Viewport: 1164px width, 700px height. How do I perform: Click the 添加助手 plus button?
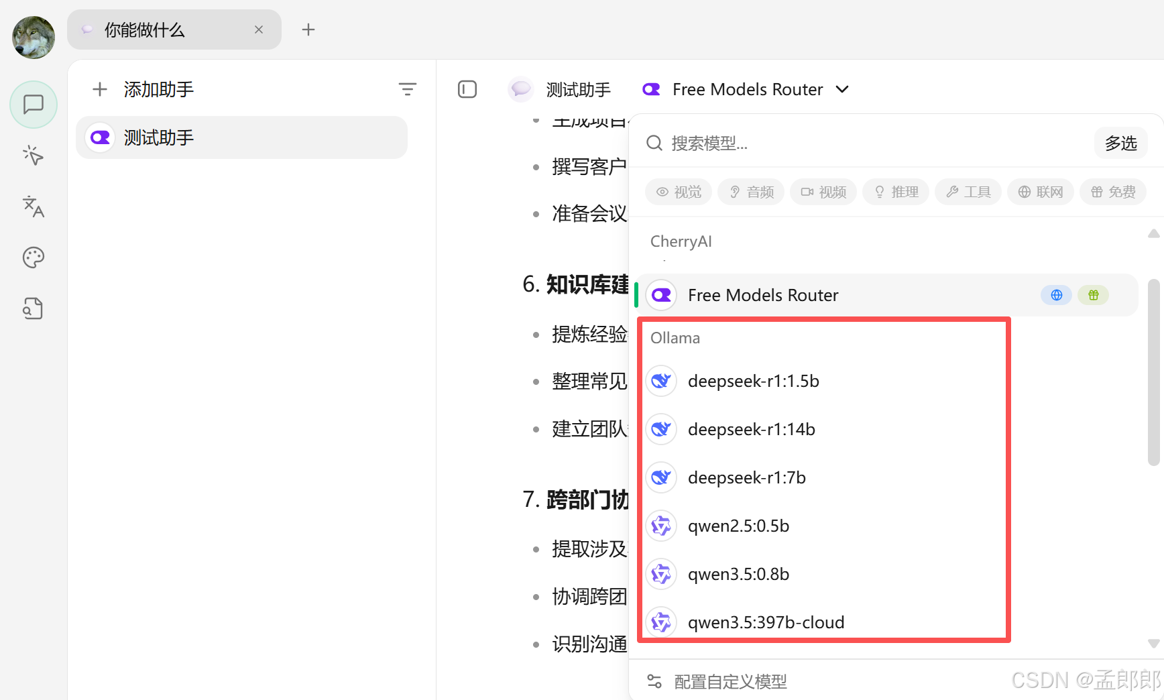pos(99,89)
